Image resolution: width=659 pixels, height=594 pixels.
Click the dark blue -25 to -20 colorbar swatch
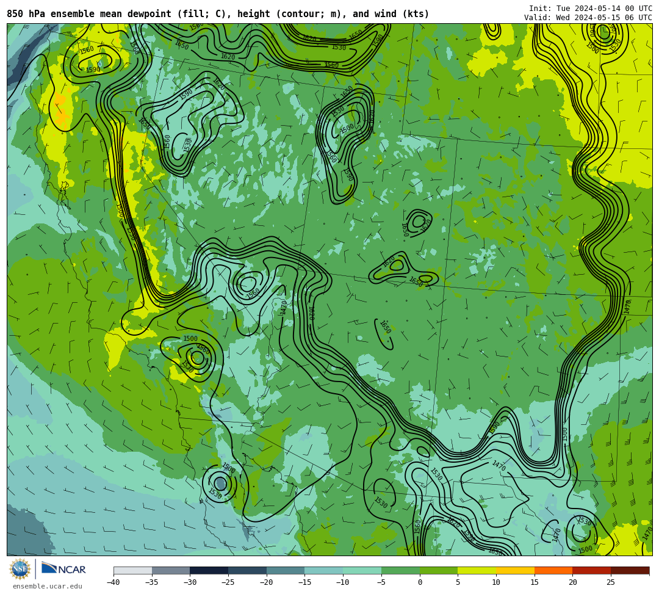click(248, 570)
